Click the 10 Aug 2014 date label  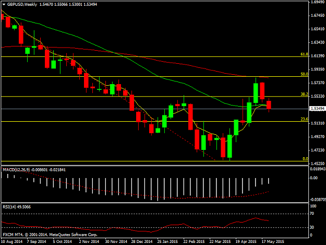point(11,241)
